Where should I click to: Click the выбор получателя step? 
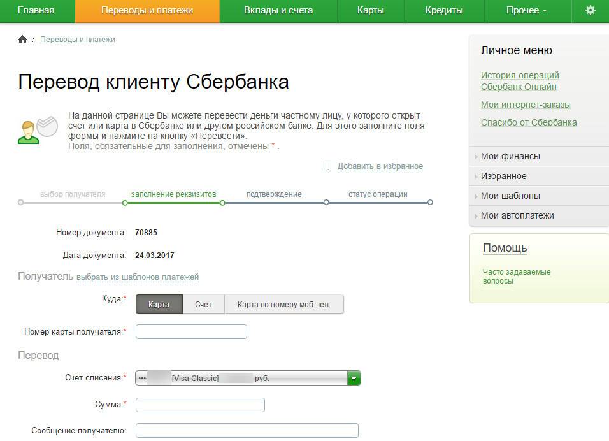click(73, 194)
